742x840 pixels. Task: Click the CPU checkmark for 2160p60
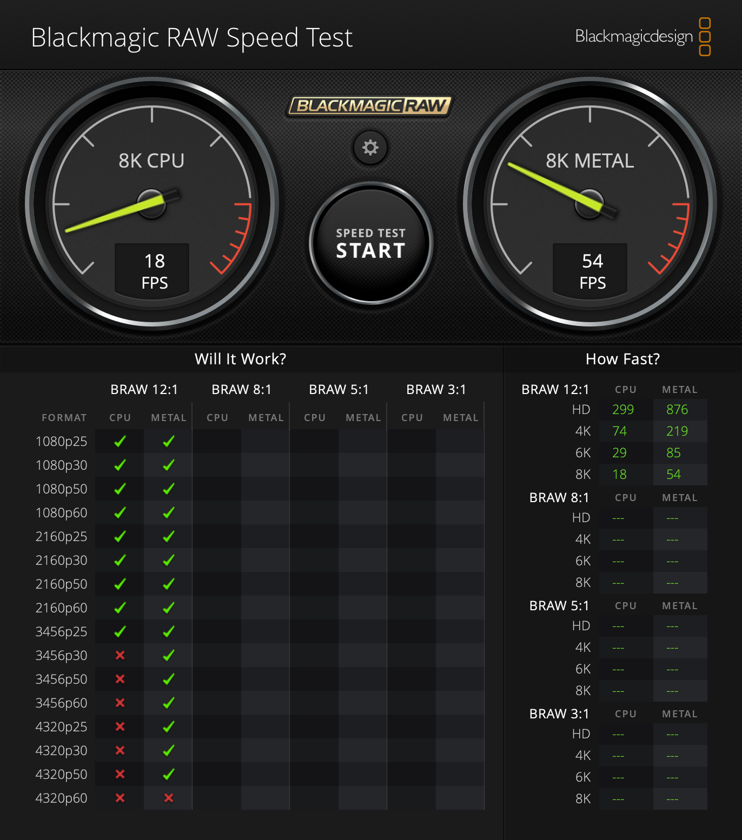120,608
